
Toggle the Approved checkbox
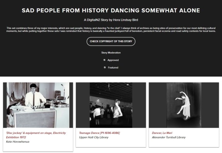pyautogui.click(x=104, y=60)
